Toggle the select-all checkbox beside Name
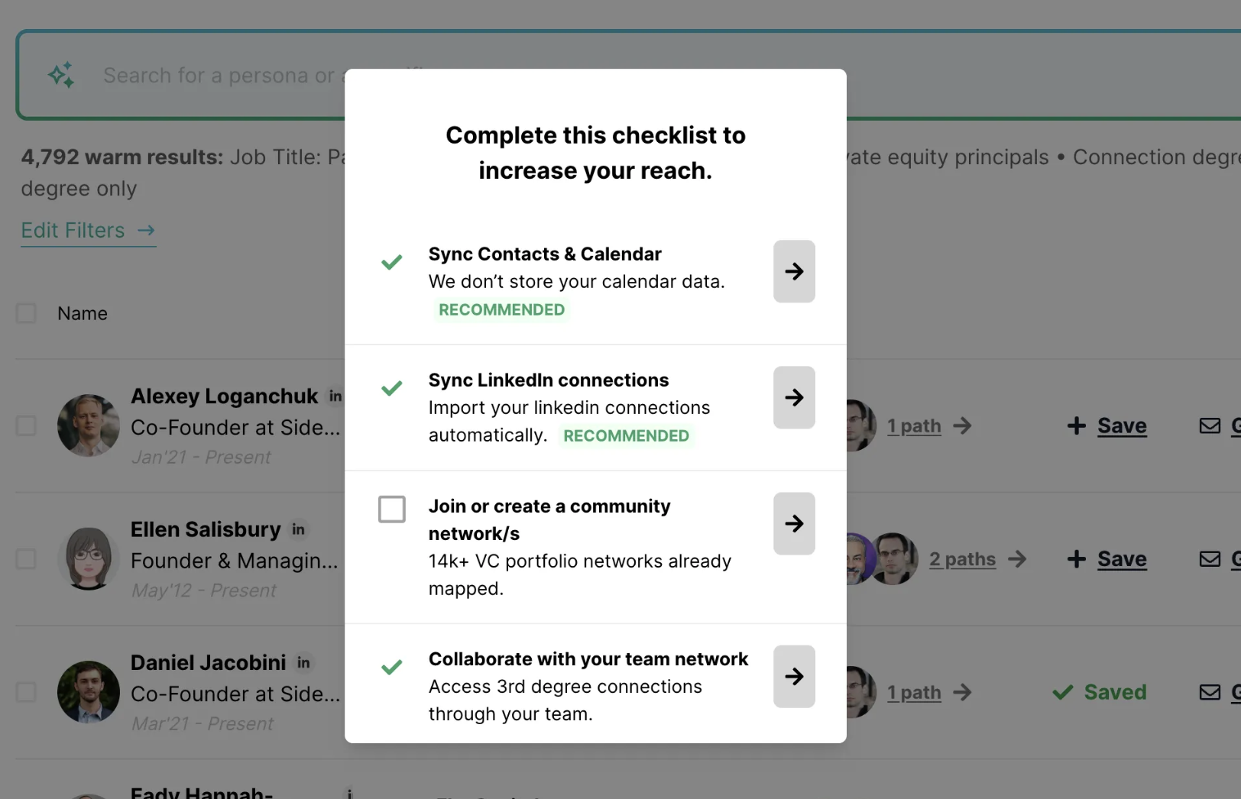 click(26, 313)
